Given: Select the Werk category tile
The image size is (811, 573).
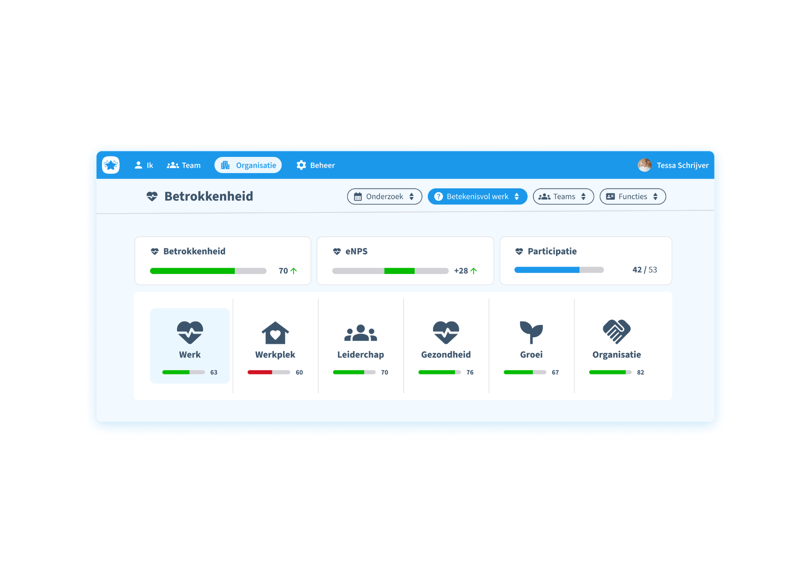Looking at the screenshot, I should click(x=190, y=346).
